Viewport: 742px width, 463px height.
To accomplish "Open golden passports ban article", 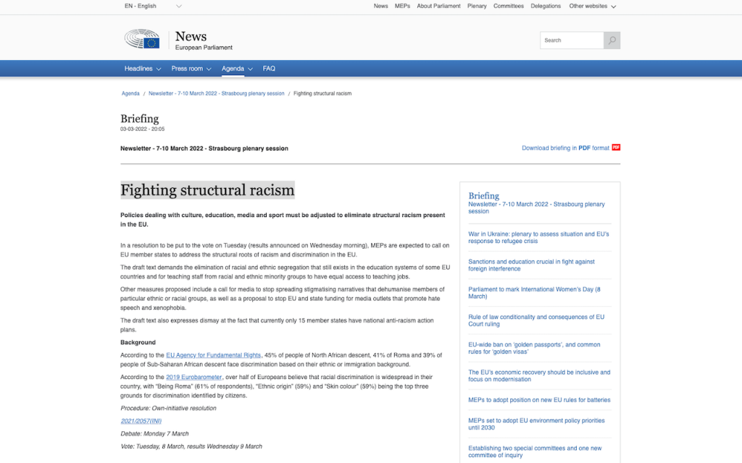I will pyautogui.click(x=534, y=348).
